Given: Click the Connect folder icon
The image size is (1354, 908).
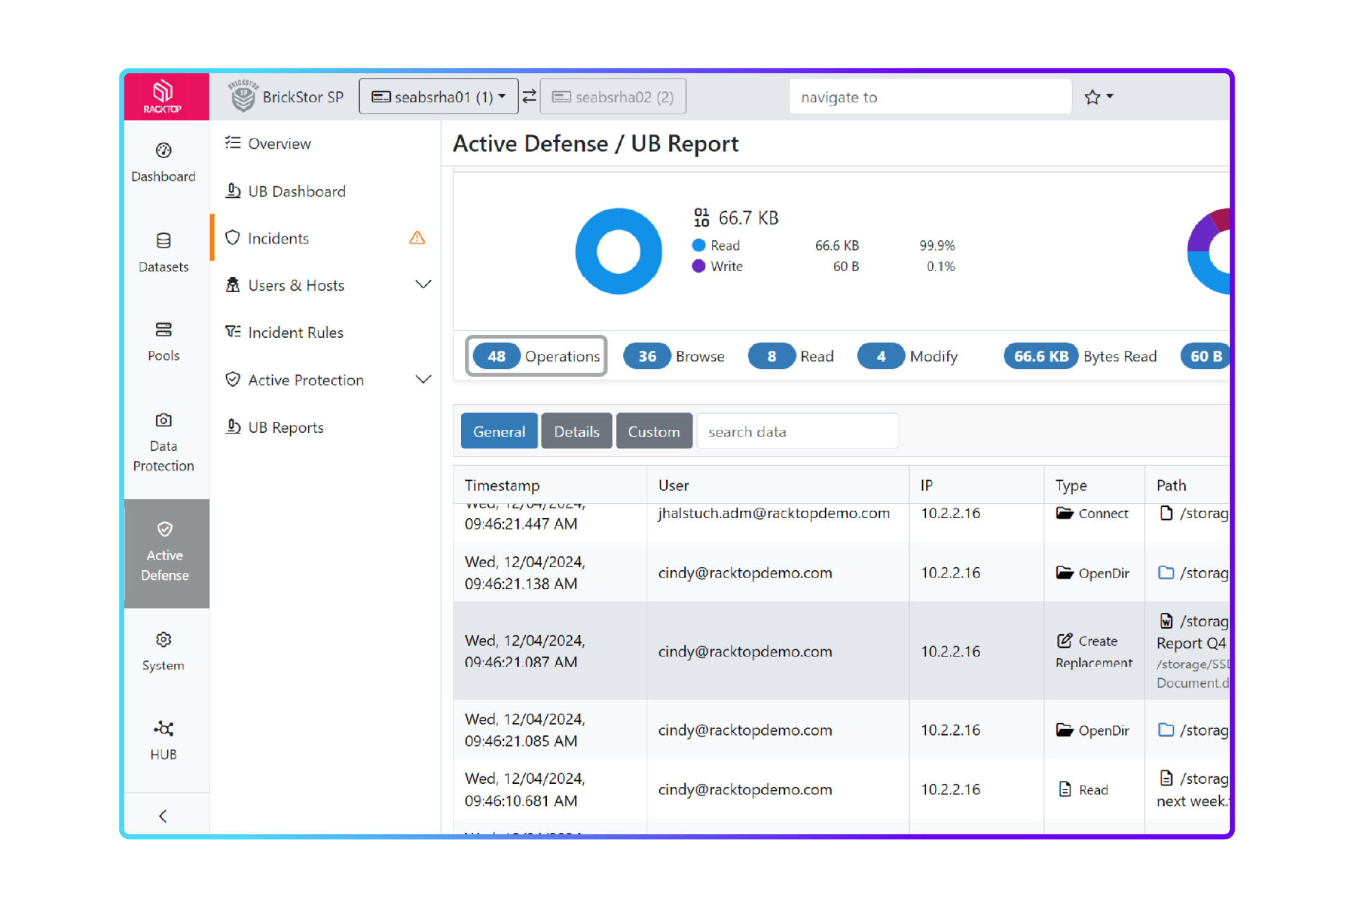Looking at the screenshot, I should point(1064,513).
